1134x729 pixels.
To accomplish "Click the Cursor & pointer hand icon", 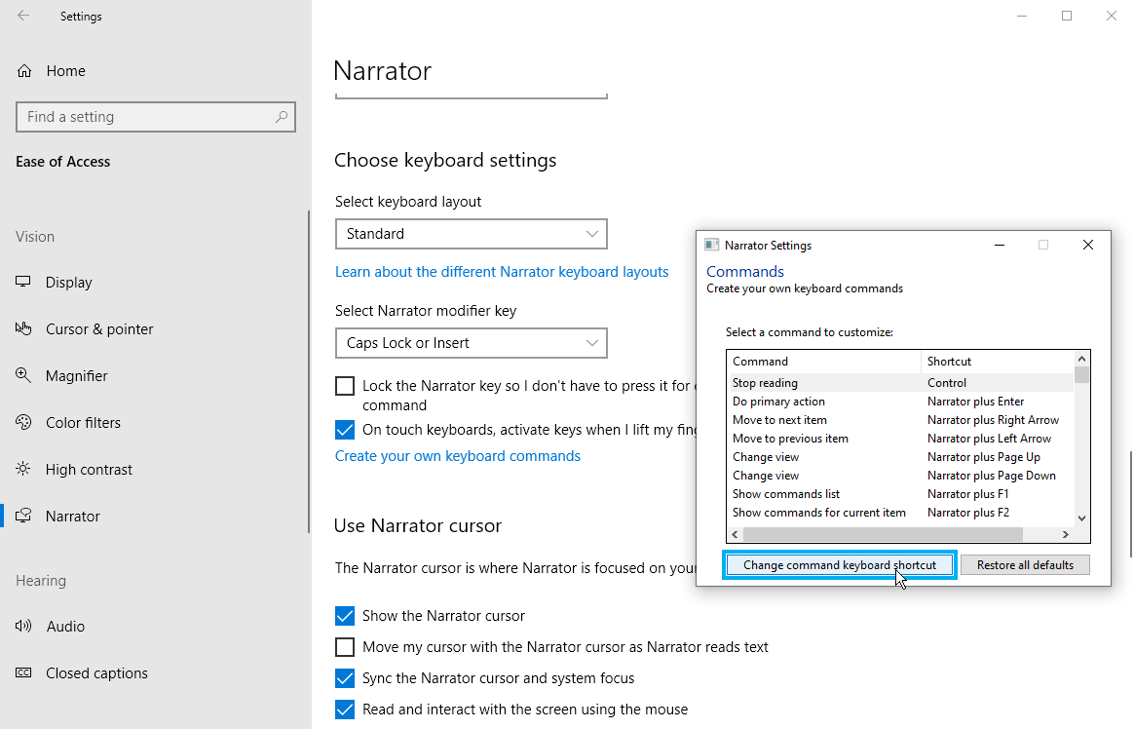I will coord(23,329).
